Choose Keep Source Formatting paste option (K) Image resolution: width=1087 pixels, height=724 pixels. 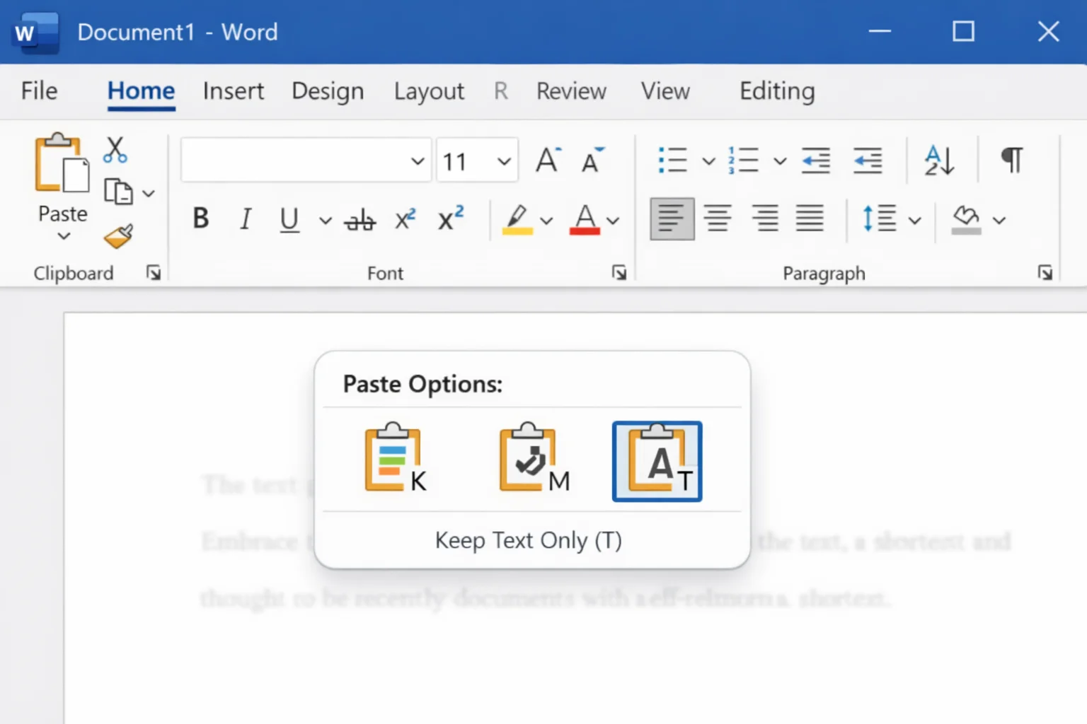click(396, 458)
